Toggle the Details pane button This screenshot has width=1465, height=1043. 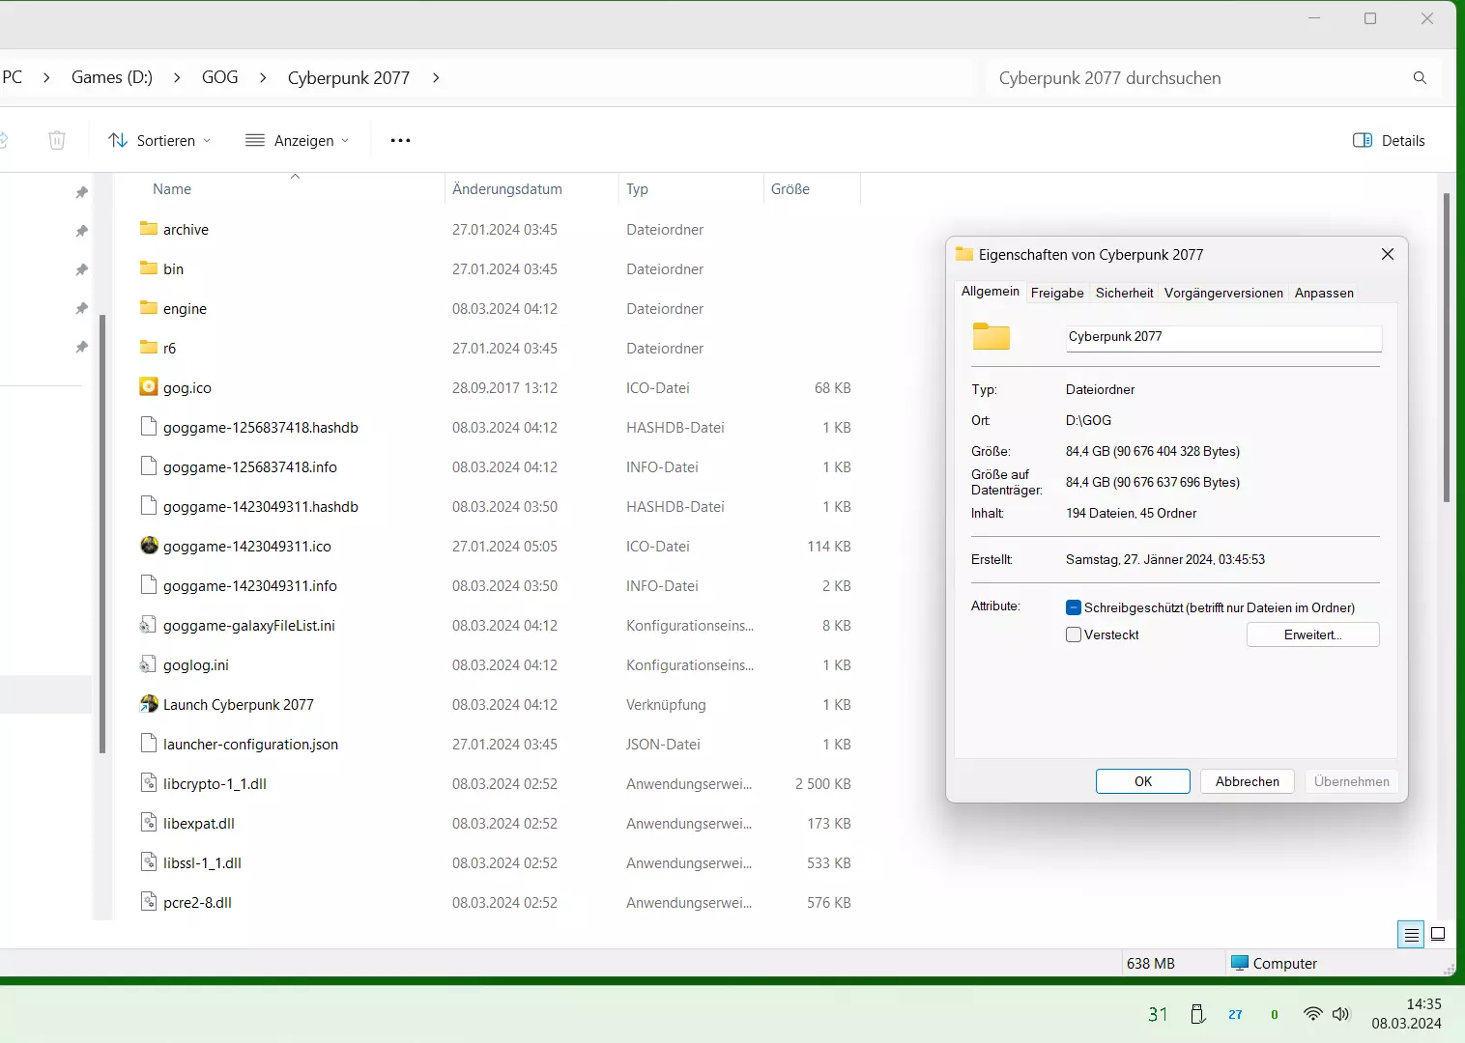1389,141
